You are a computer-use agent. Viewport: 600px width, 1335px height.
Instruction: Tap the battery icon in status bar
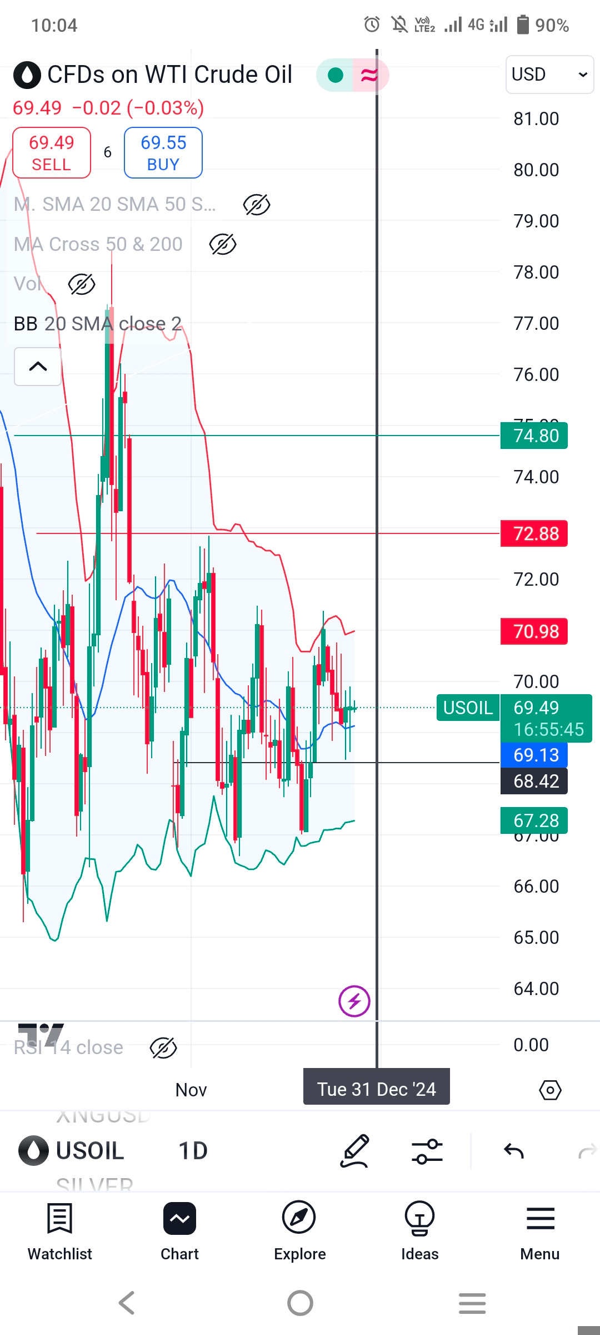click(523, 24)
